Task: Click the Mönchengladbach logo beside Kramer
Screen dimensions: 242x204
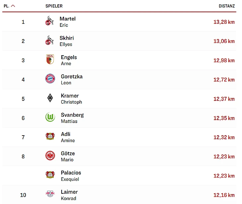Action: tap(50, 98)
